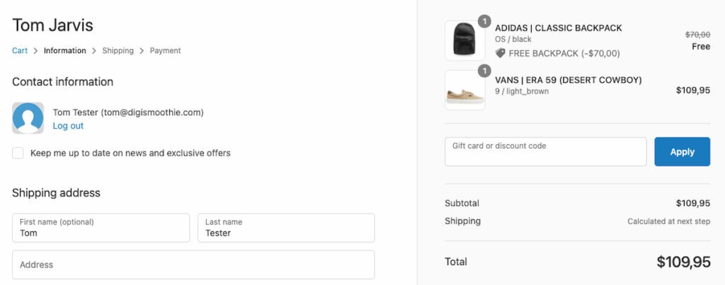Click the quantity badge on the Vans shoe
The height and width of the screenshot is (285, 725).
tap(484, 71)
